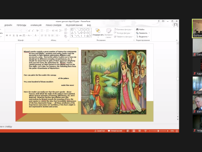Expand the shapes gallery more button

(x=90, y=36)
